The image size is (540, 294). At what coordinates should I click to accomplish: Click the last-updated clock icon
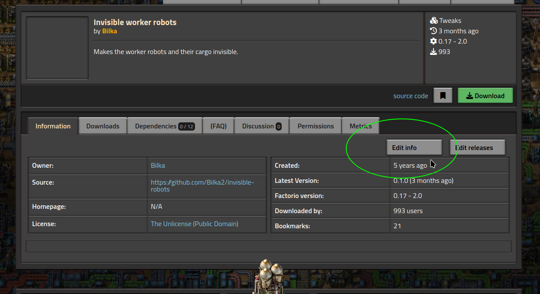[433, 31]
